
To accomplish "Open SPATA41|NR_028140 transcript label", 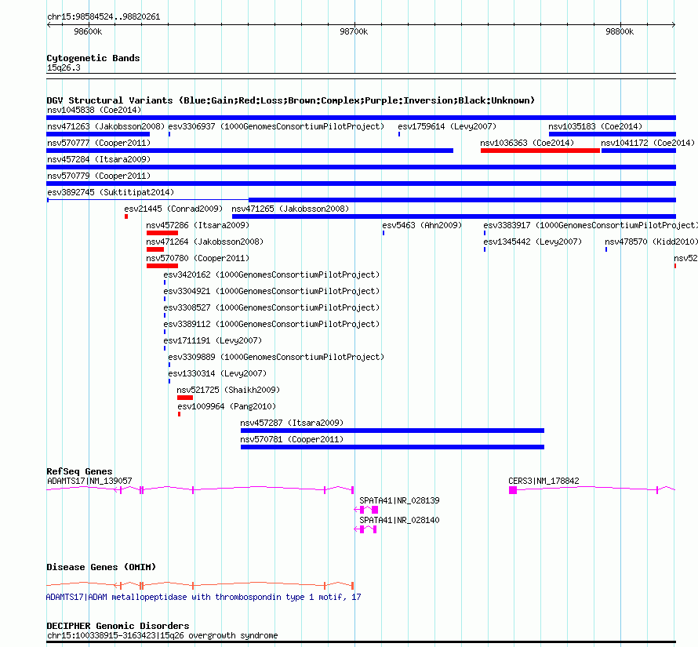I will click(x=399, y=520).
